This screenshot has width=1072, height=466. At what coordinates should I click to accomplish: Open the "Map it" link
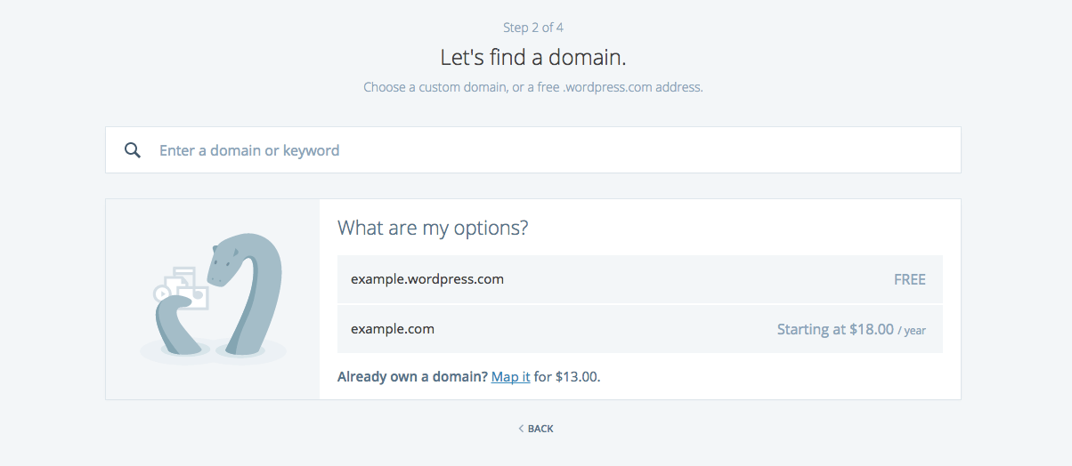pos(510,377)
